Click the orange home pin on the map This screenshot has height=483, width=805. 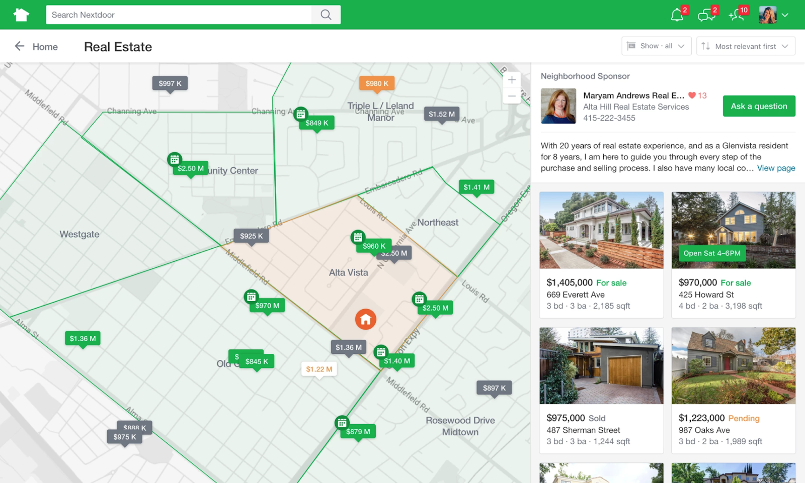[366, 319]
